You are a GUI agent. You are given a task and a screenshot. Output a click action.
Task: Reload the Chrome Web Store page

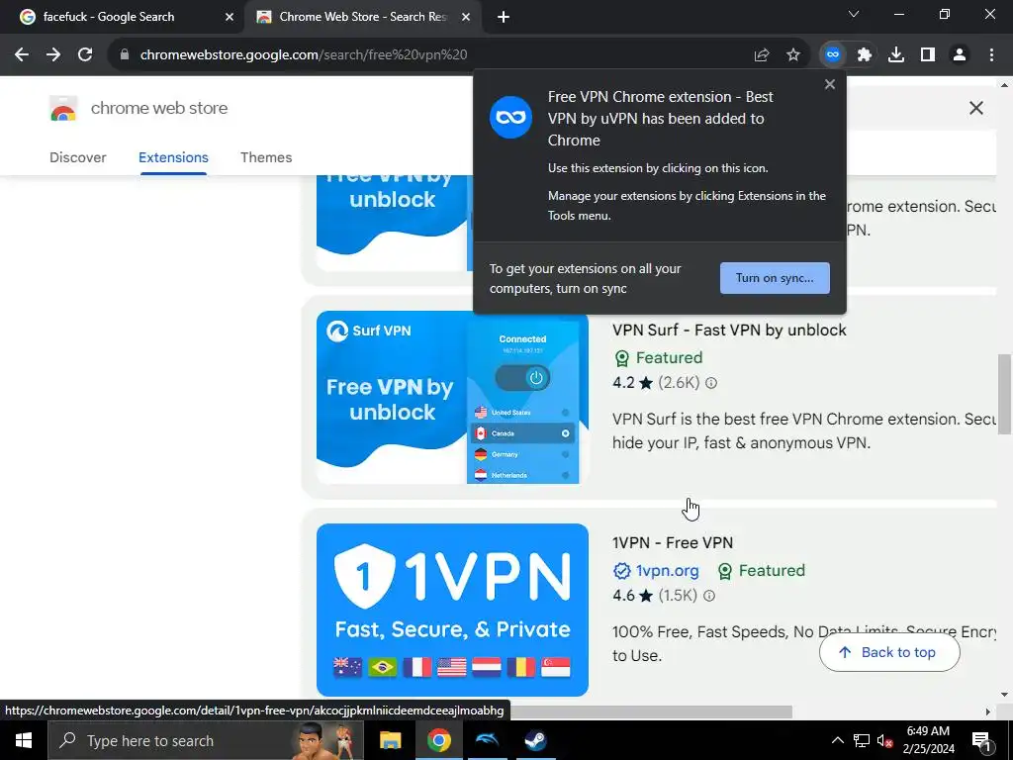(85, 55)
